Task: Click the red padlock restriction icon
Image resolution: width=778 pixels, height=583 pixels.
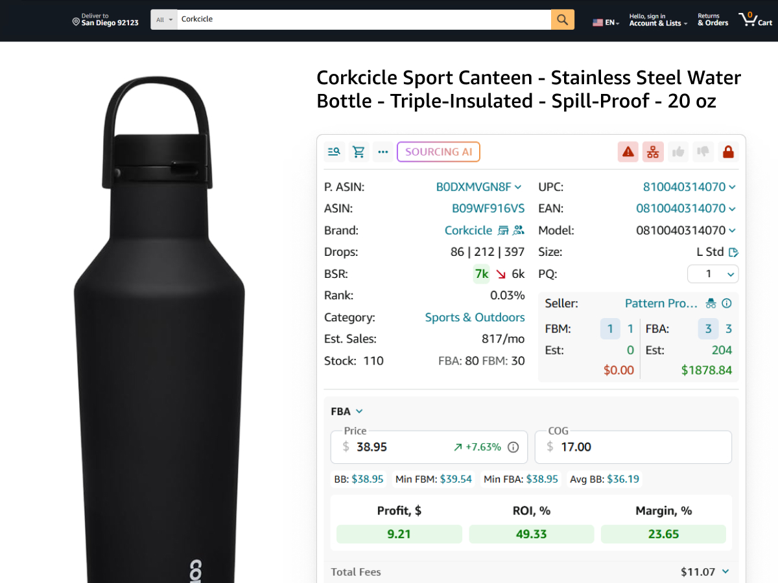Action: click(728, 152)
